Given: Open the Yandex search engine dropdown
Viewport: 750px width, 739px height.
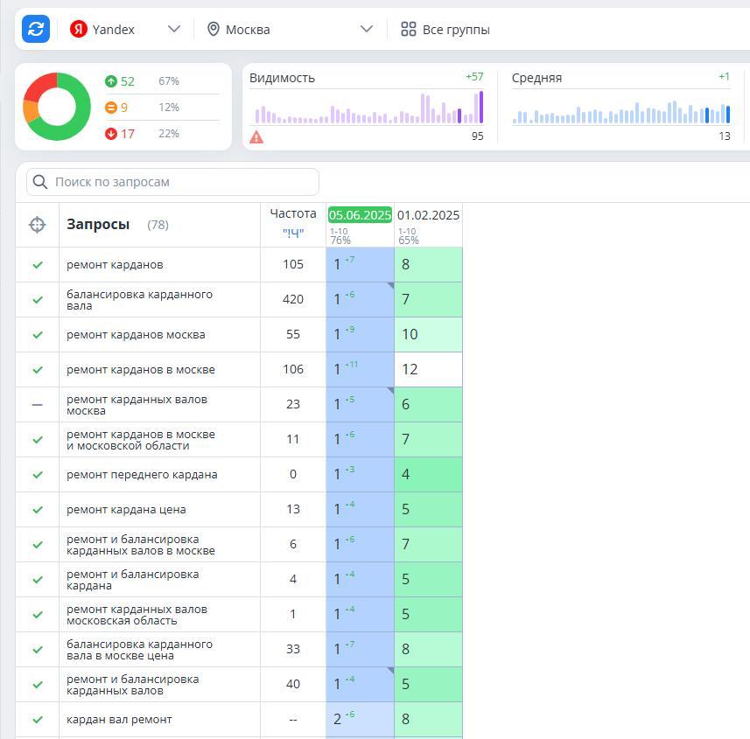Looking at the screenshot, I should tap(125, 29).
